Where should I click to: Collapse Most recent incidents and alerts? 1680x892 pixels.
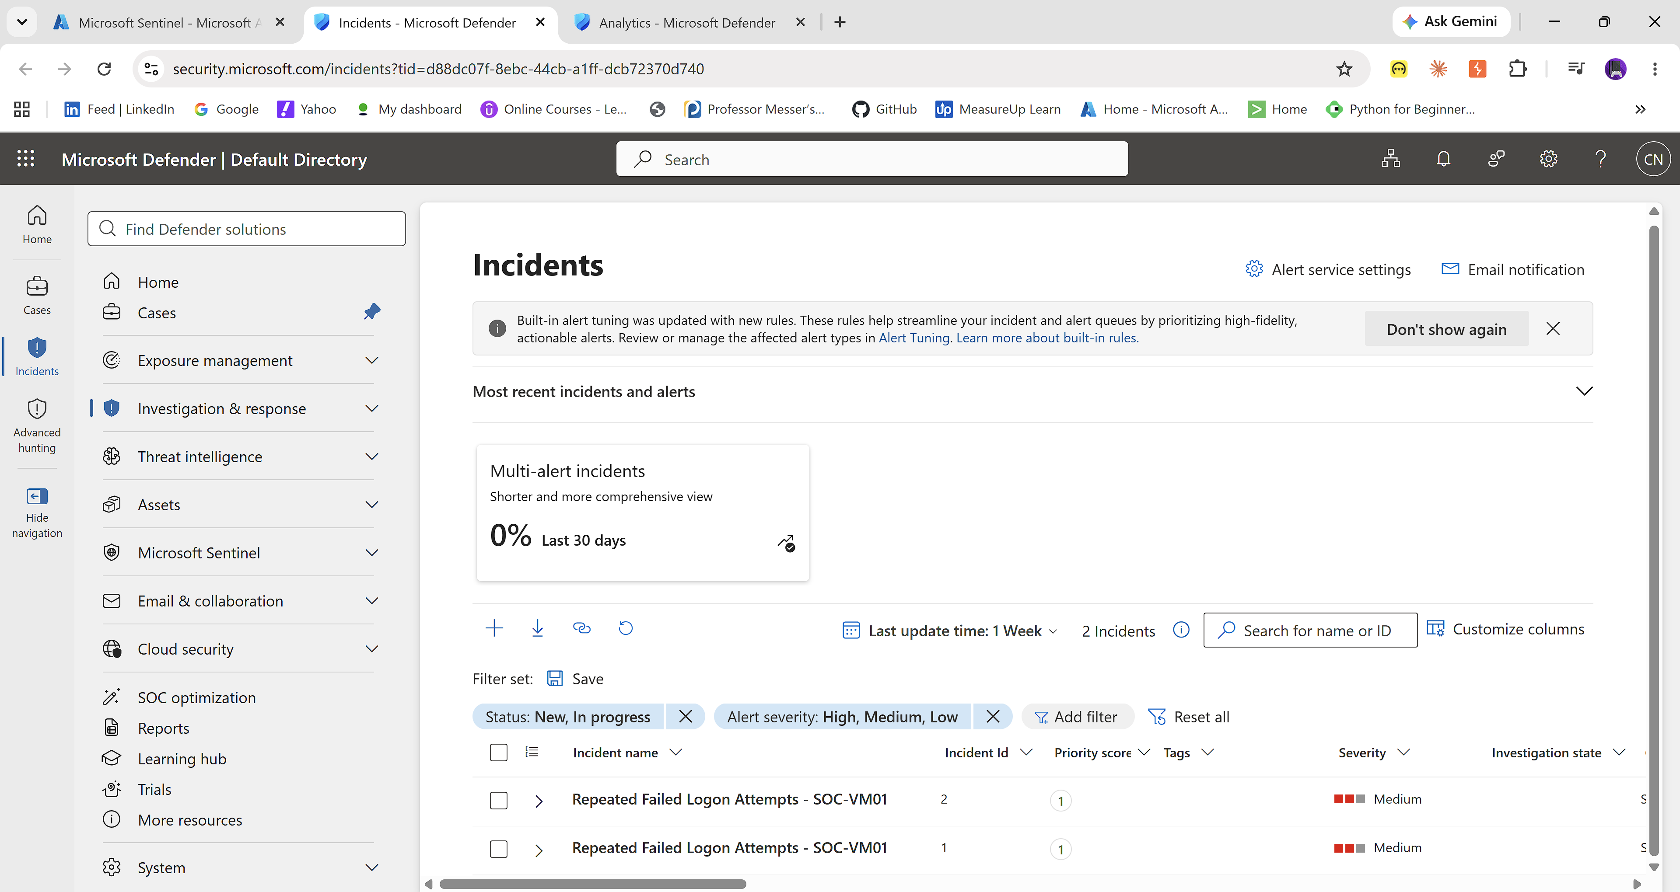pyautogui.click(x=1583, y=391)
